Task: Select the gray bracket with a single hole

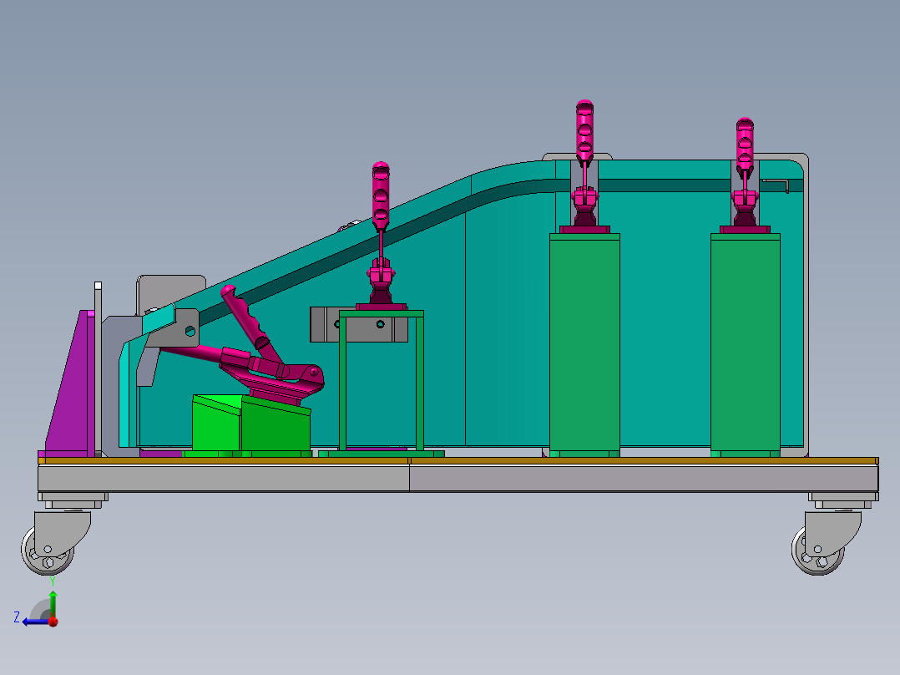Action: click(179, 328)
